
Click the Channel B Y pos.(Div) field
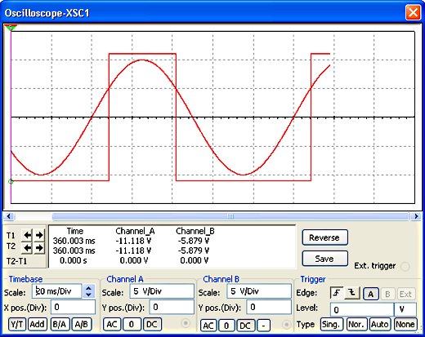269,307
